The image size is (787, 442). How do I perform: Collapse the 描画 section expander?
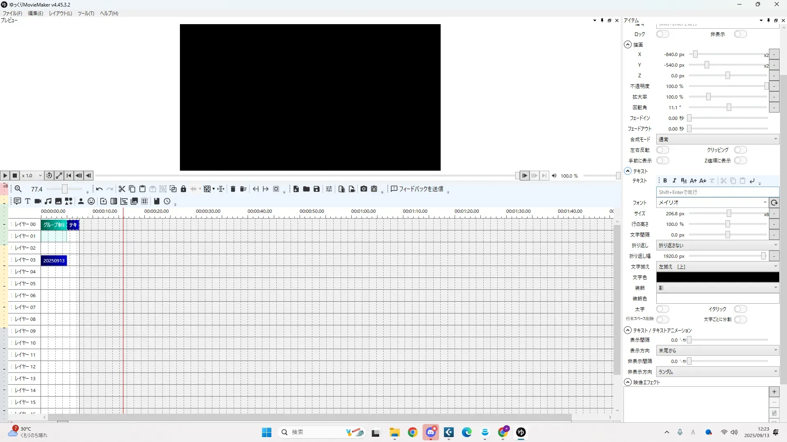coord(628,45)
